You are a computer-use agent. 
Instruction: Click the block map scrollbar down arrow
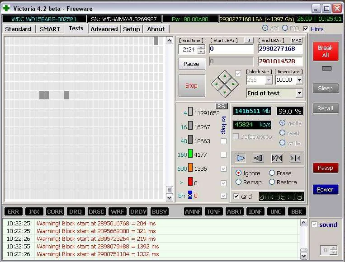(169, 197)
